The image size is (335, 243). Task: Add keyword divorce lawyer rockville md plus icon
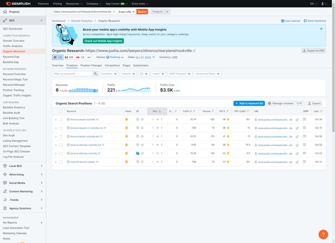point(68,137)
